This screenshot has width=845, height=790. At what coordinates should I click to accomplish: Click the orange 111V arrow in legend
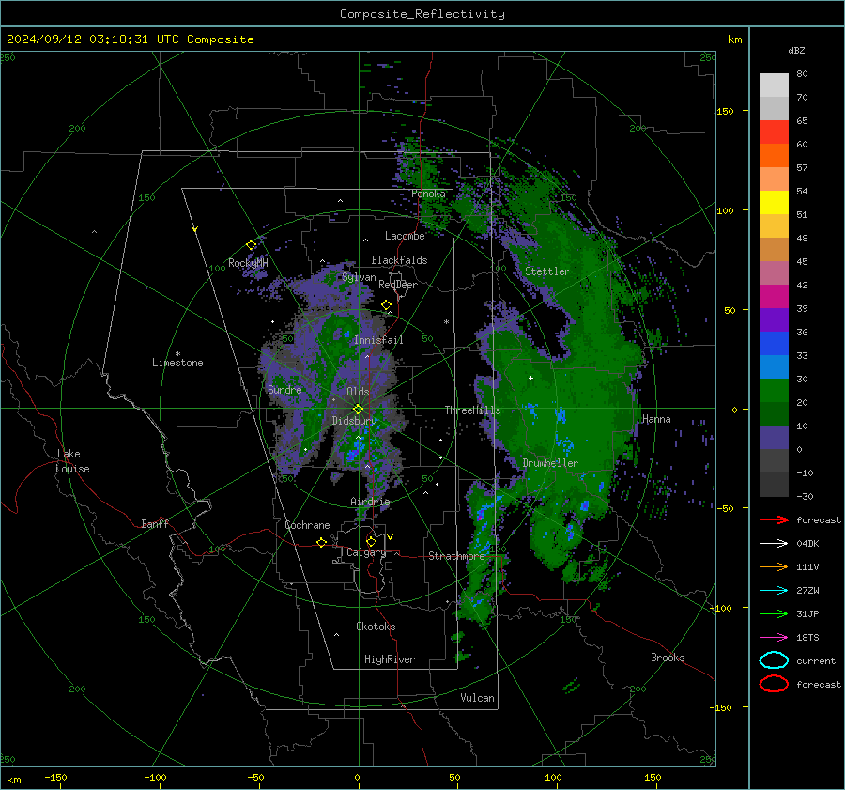[774, 566]
